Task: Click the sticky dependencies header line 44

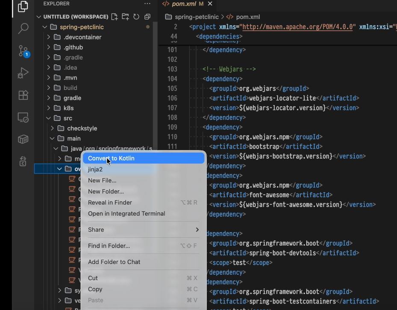Action: point(219,36)
